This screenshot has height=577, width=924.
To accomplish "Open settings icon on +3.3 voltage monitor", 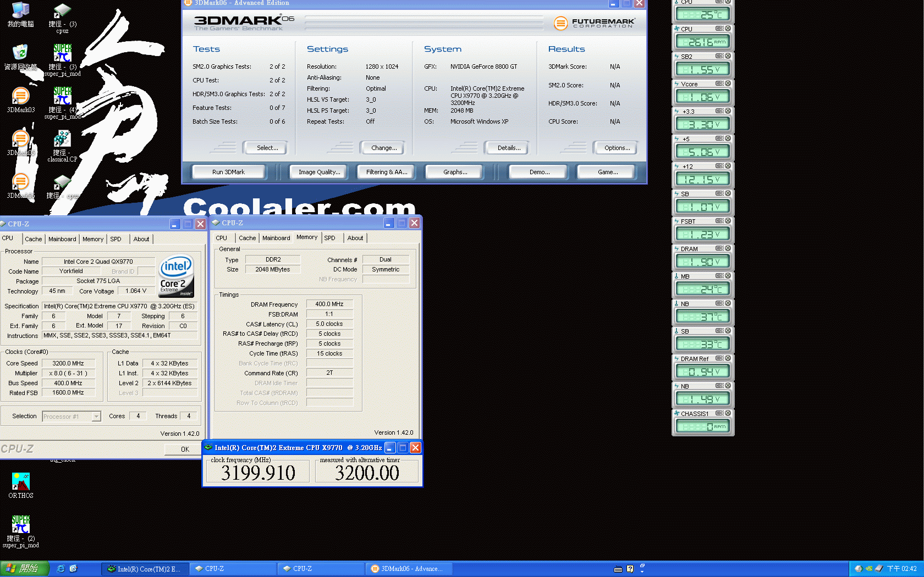I will 719,111.
